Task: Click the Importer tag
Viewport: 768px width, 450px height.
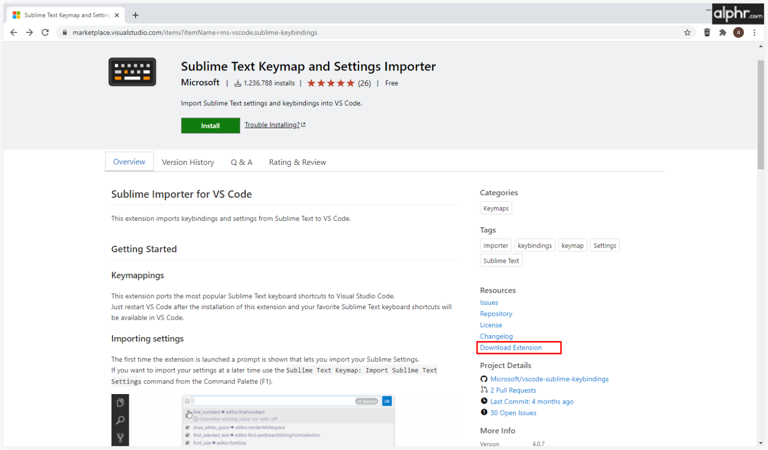Action: [495, 245]
